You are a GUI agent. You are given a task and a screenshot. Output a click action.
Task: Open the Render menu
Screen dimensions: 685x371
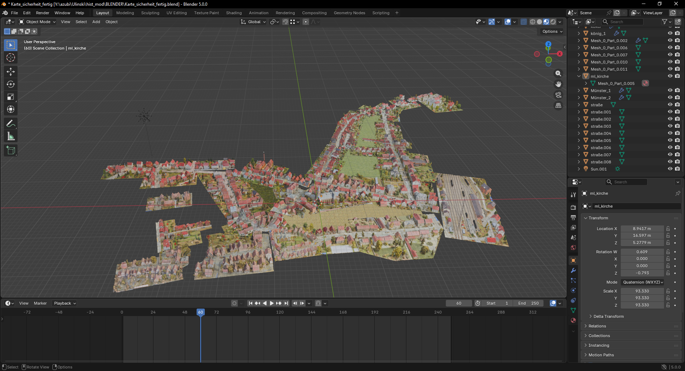pos(42,13)
